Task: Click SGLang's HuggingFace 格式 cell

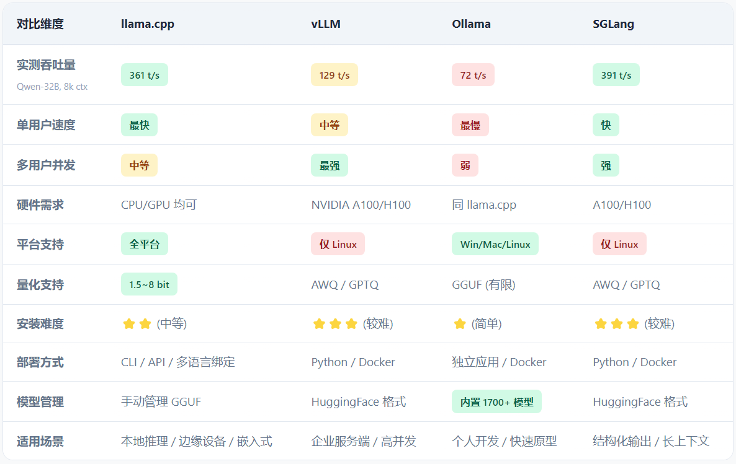Action: tap(640, 401)
